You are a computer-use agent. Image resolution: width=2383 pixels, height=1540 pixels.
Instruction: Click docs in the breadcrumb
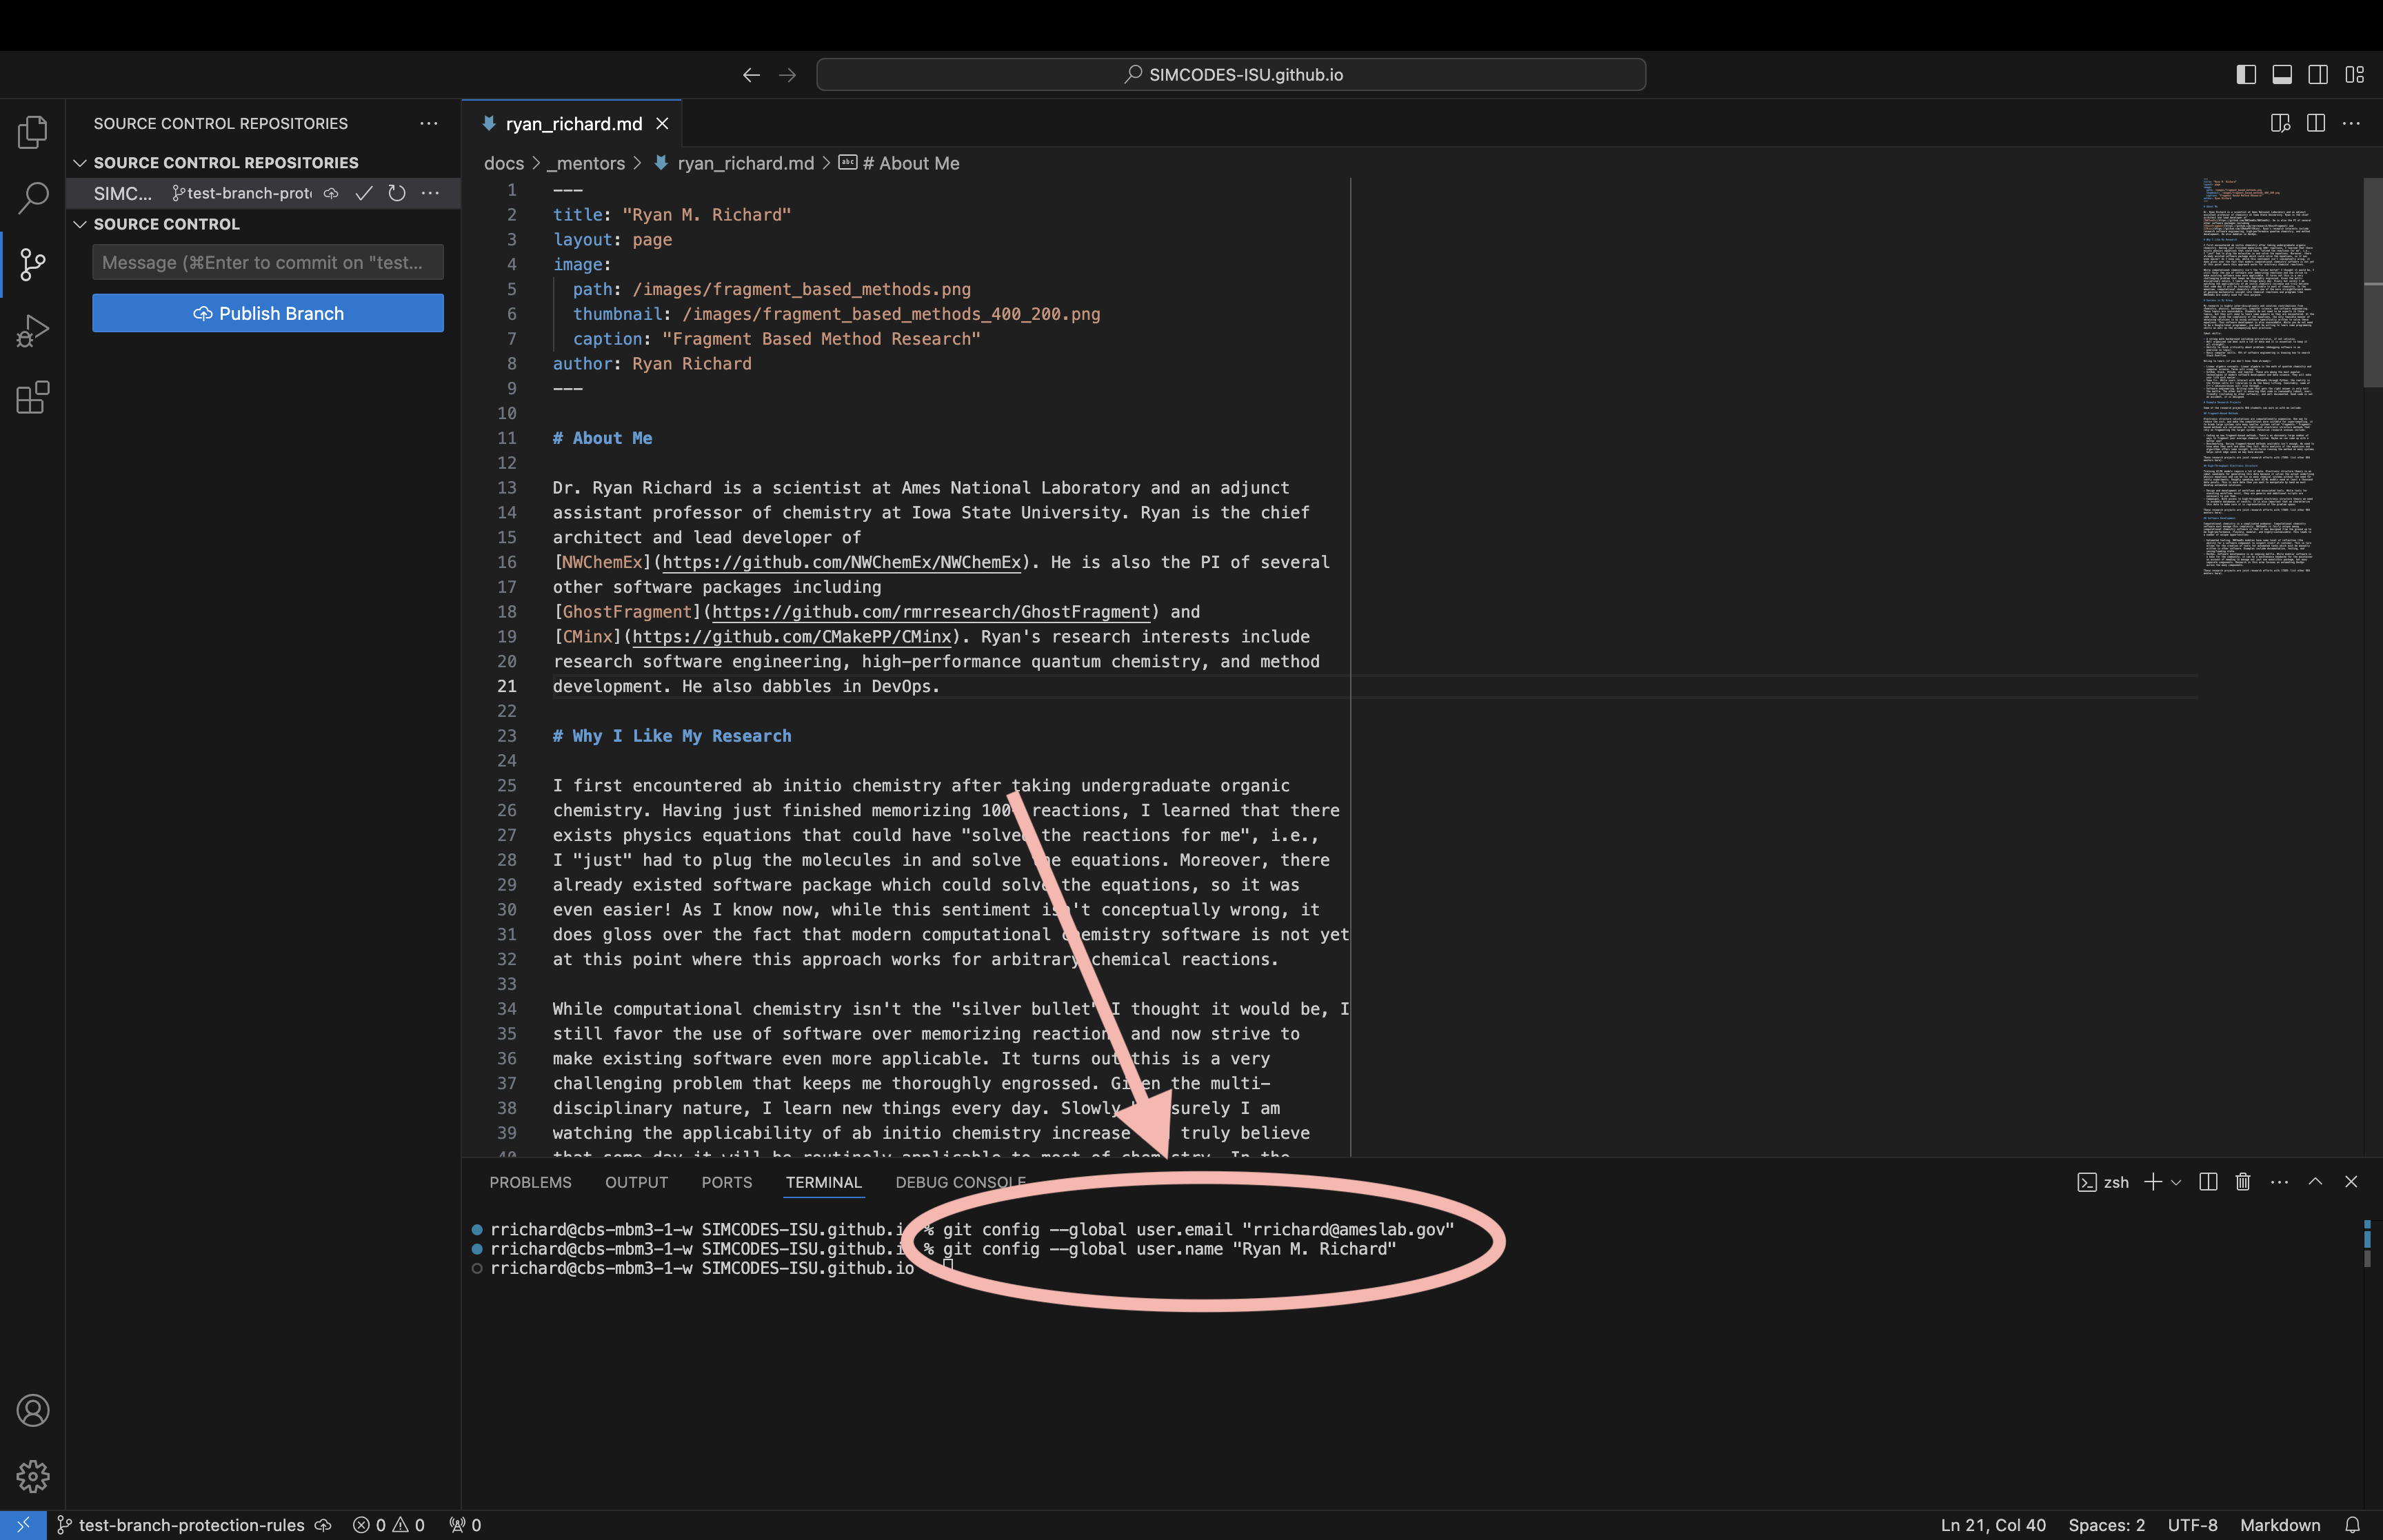pos(504,163)
